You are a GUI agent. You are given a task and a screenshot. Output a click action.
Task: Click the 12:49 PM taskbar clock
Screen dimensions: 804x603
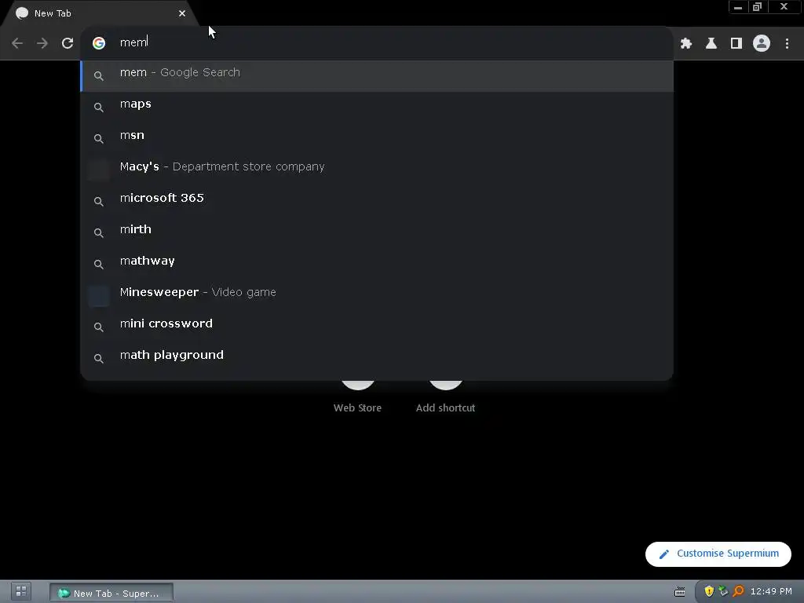pos(771,591)
